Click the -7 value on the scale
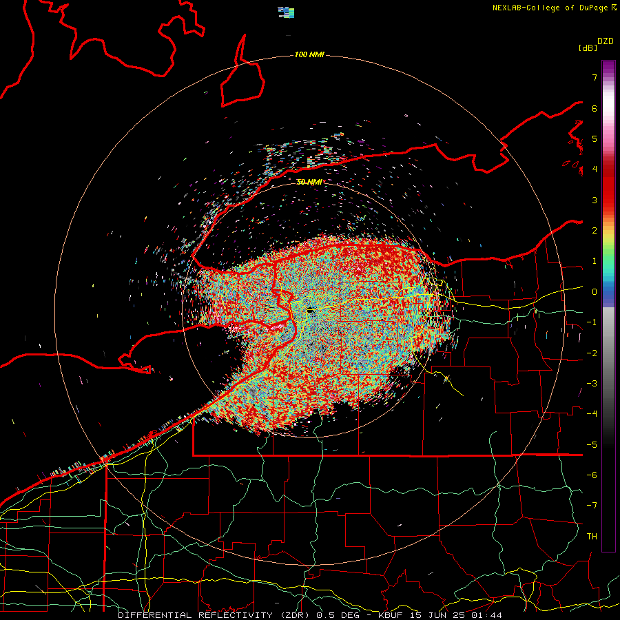 pos(592,506)
